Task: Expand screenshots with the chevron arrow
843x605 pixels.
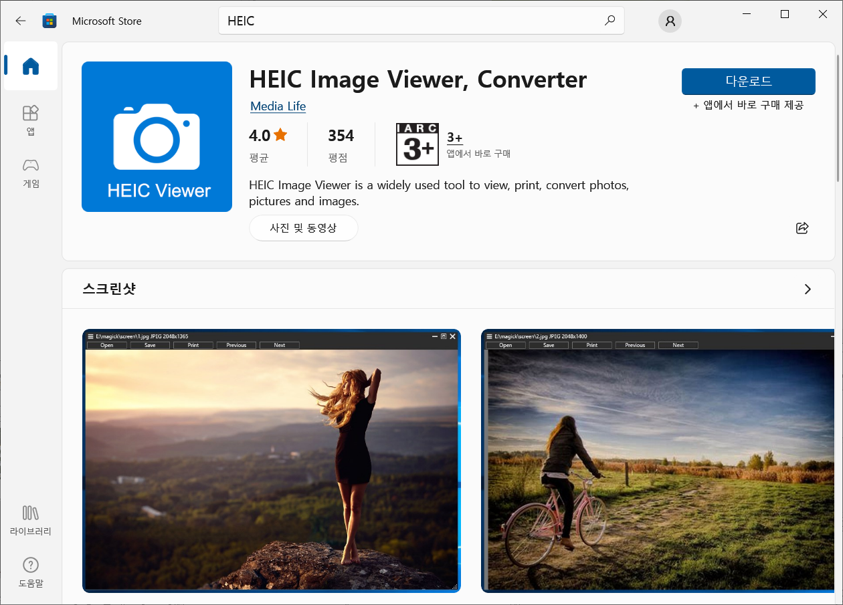Action: point(808,289)
